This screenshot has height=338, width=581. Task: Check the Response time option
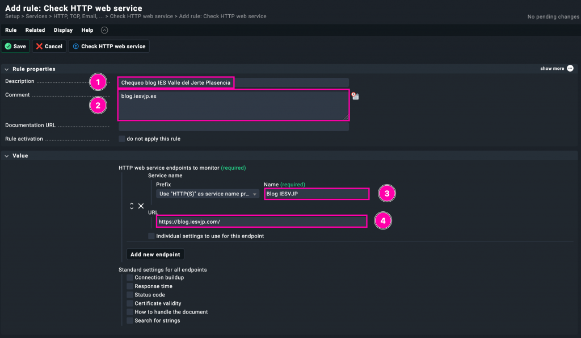click(x=130, y=286)
